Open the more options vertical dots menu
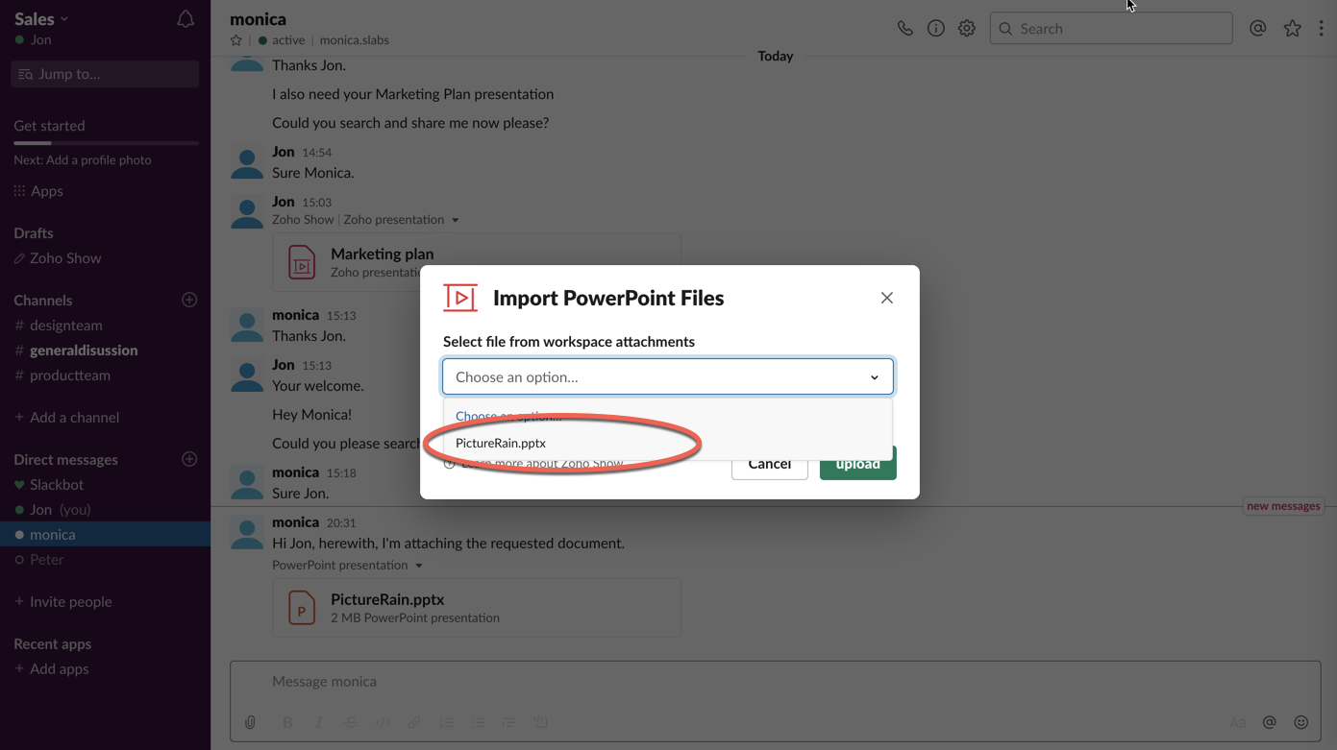 point(1322,29)
